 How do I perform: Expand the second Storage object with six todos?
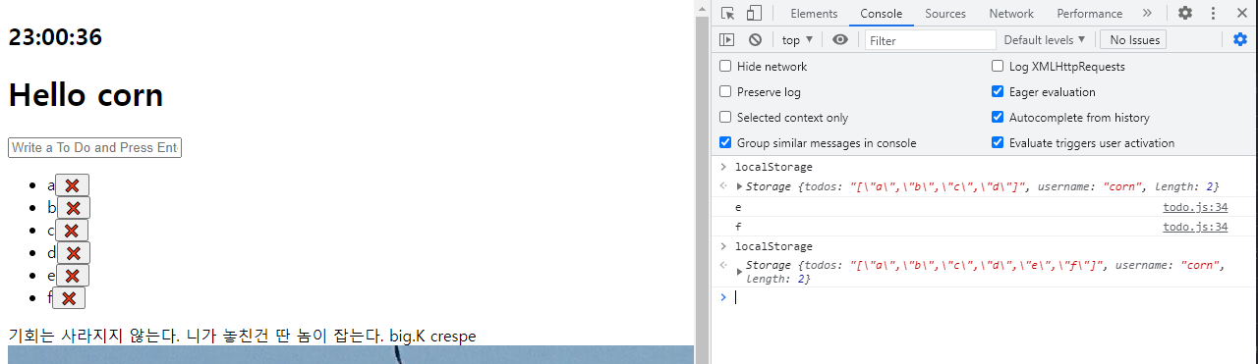click(x=739, y=272)
